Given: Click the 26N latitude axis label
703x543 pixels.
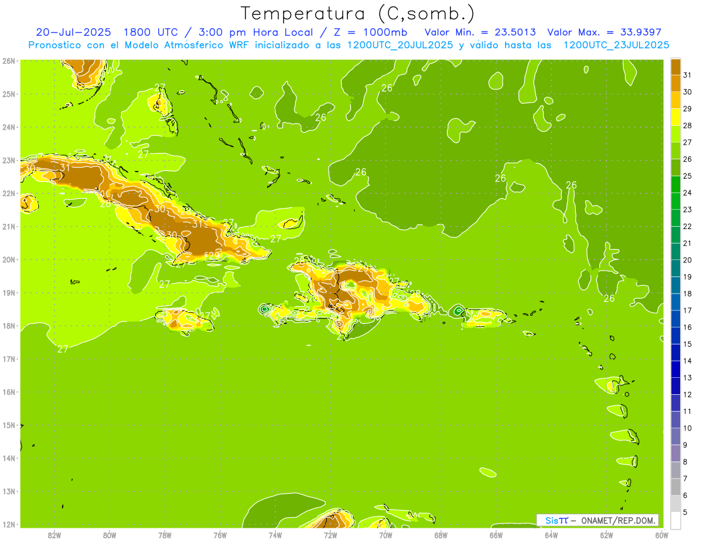Looking at the screenshot, I should tap(9, 61).
